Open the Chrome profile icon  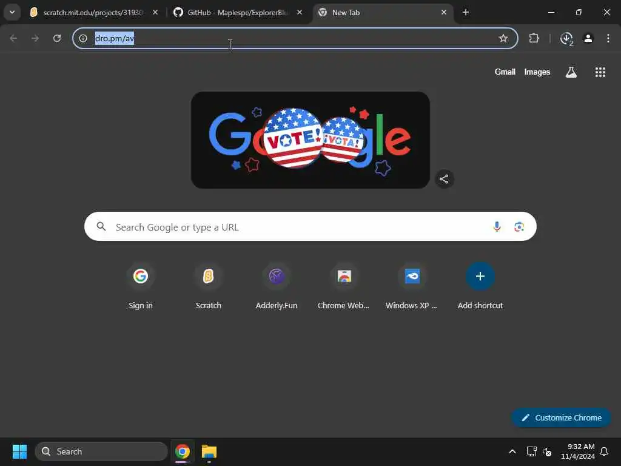pyautogui.click(x=588, y=38)
